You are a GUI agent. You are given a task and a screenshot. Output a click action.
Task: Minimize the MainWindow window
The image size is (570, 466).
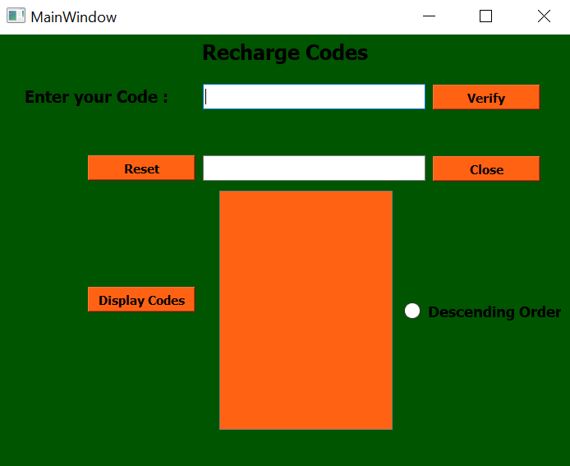click(429, 16)
